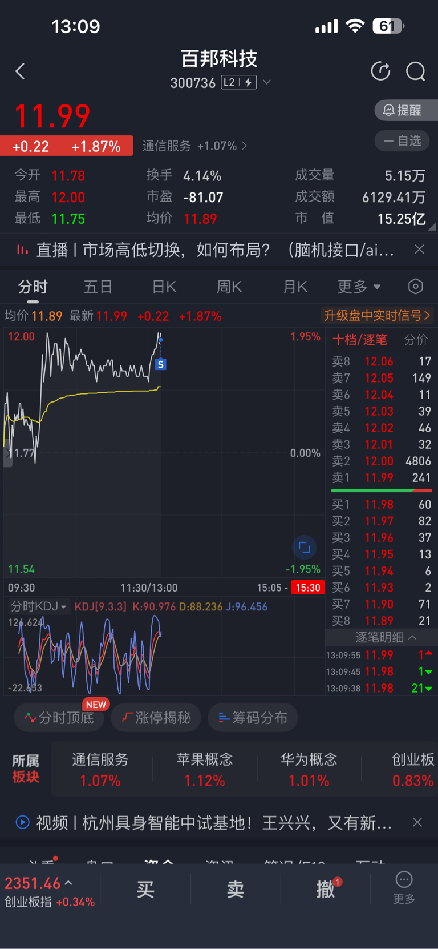This screenshot has width=438, height=949.
Task: Tap the live broadcast bars icon
Action: tap(23, 250)
